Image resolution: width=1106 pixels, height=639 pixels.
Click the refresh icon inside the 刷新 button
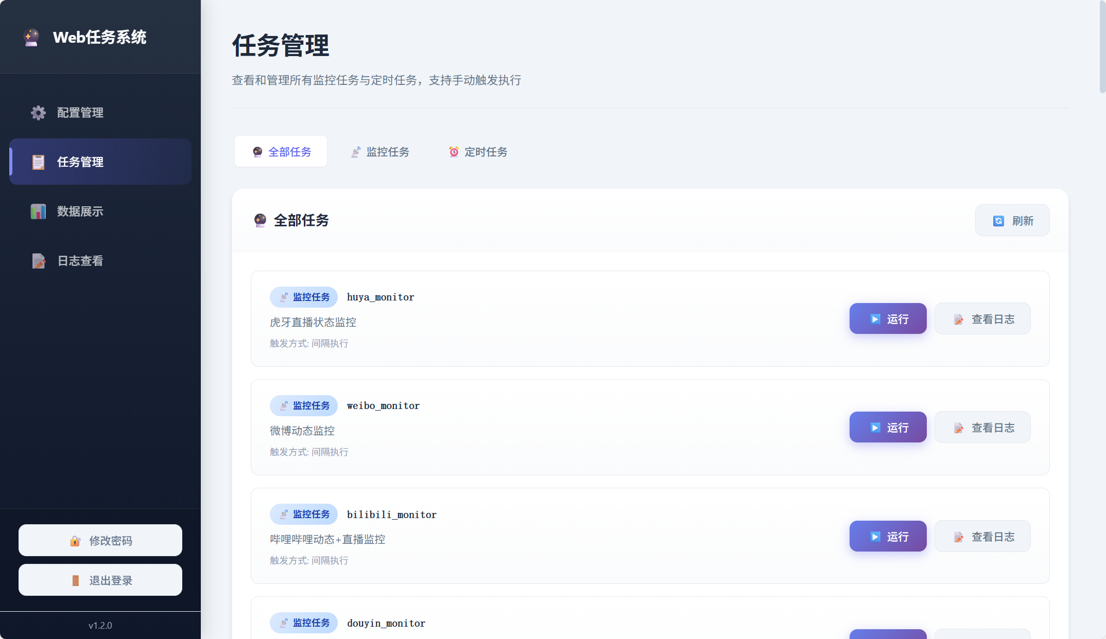(998, 220)
